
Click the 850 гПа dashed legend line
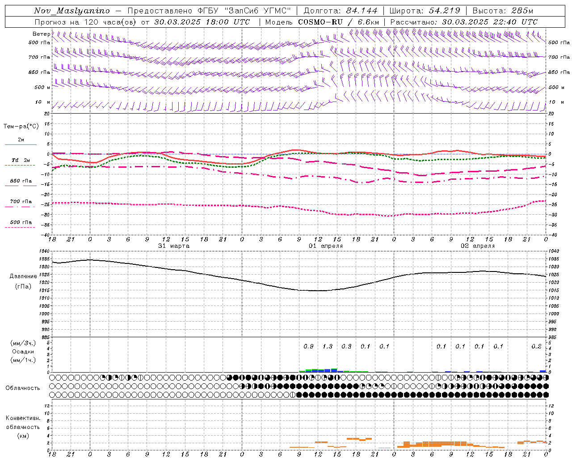(21, 186)
